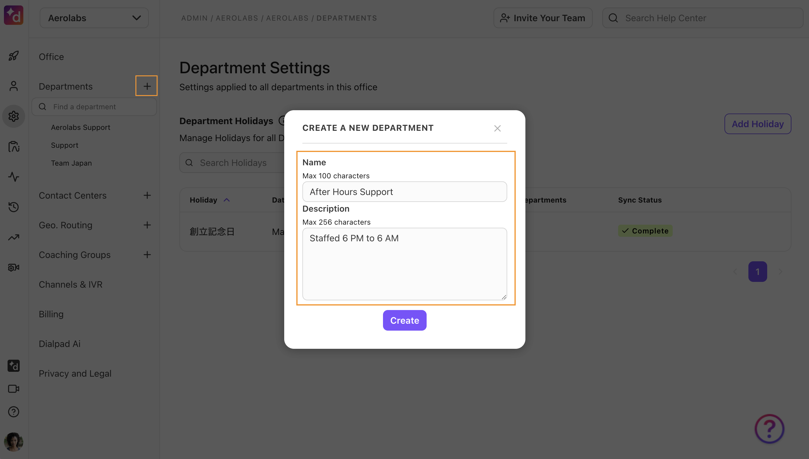Launch the Dialpad app icon
Viewport: 809px width, 459px height.
(x=14, y=366)
